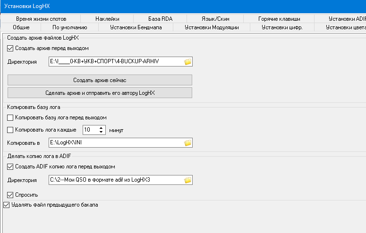Open 'Установки Бендмапа' tab

136,27
